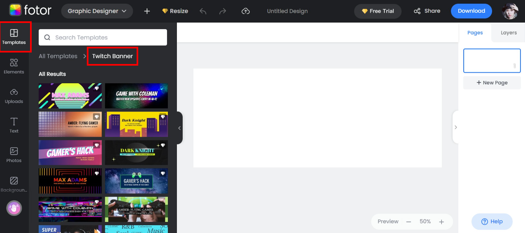The width and height of the screenshot is (525, 233).
Task: Favorite the black Dark Knight template
Action: 163,145
